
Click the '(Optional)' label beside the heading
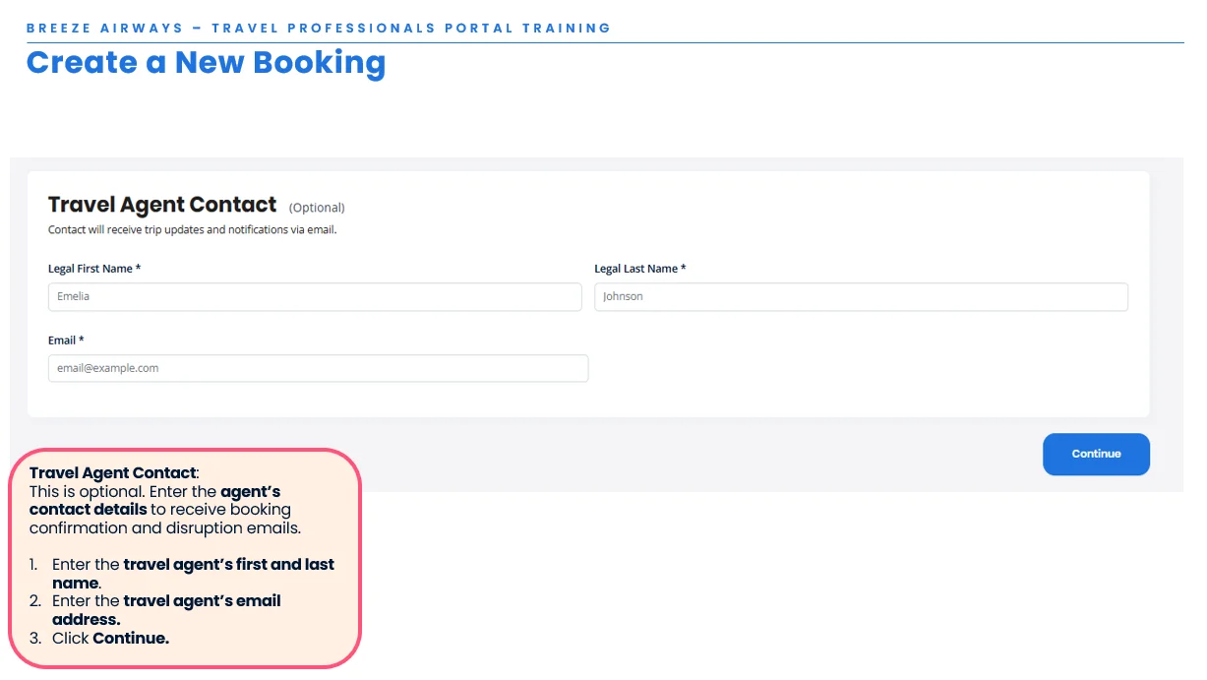(x=317, y=208)
